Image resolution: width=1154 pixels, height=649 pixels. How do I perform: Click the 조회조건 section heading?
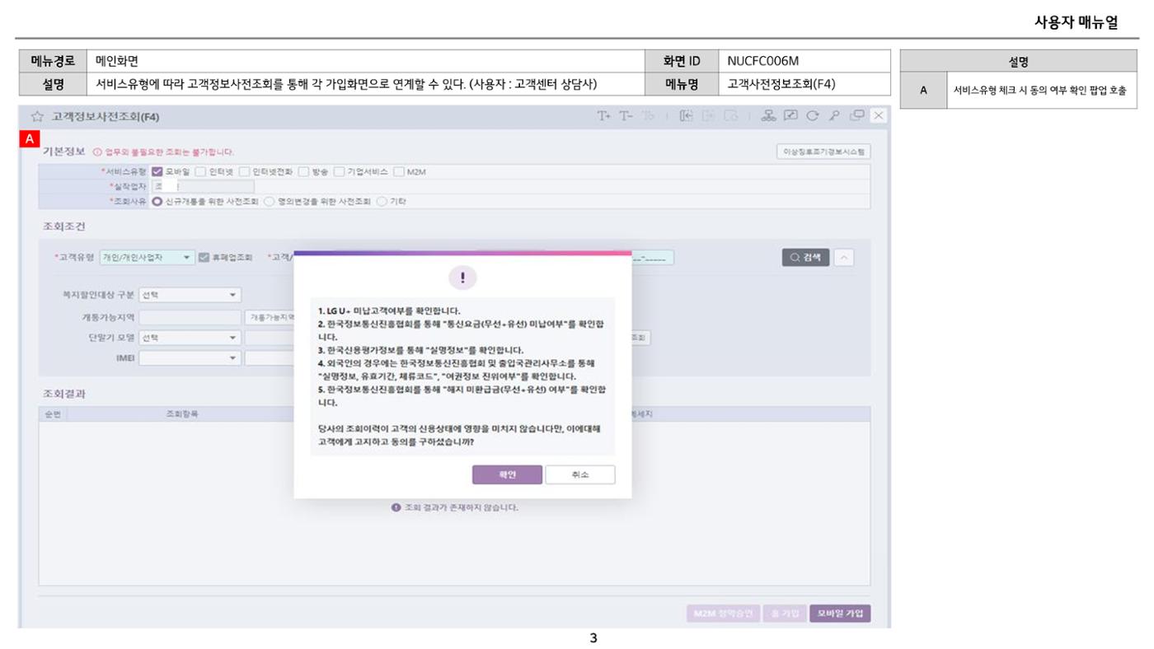click(x=63, y=226)
